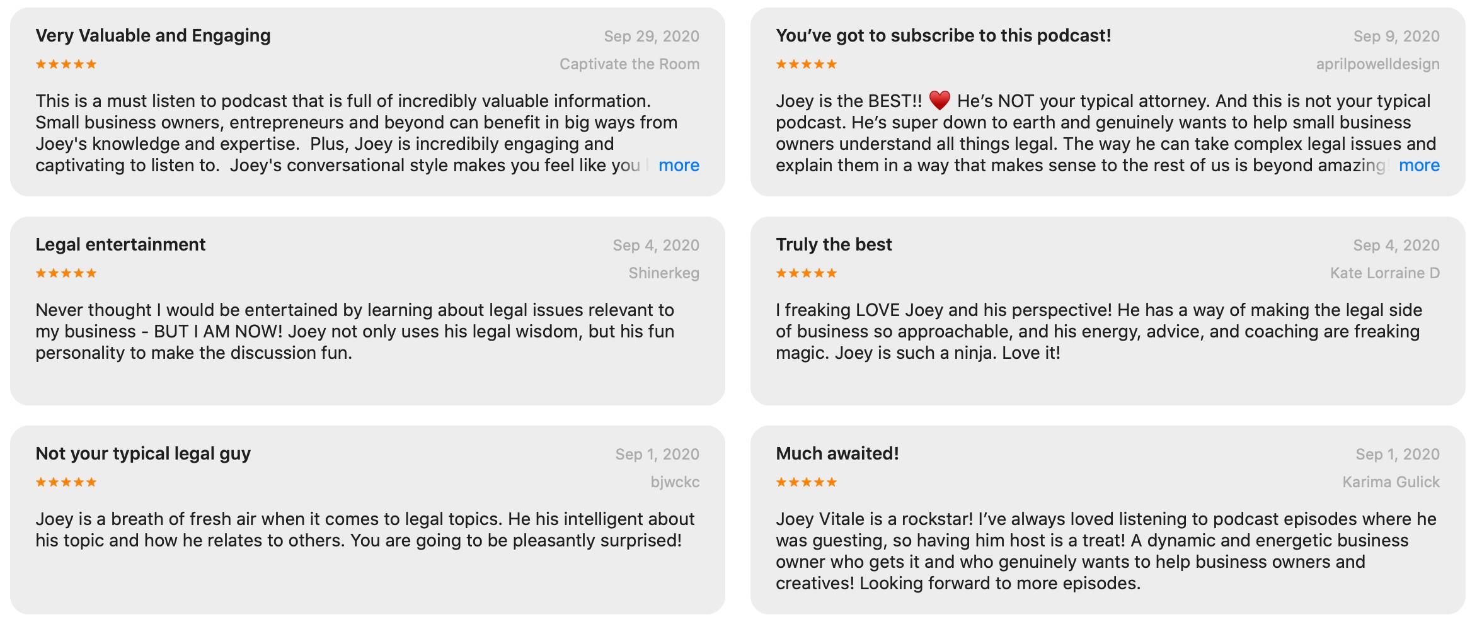Image resolution: width=1477 pixels, height=627 pixels.
Task: Click reviewer name Kate Lorraine D
Action: coord(1384,273)
